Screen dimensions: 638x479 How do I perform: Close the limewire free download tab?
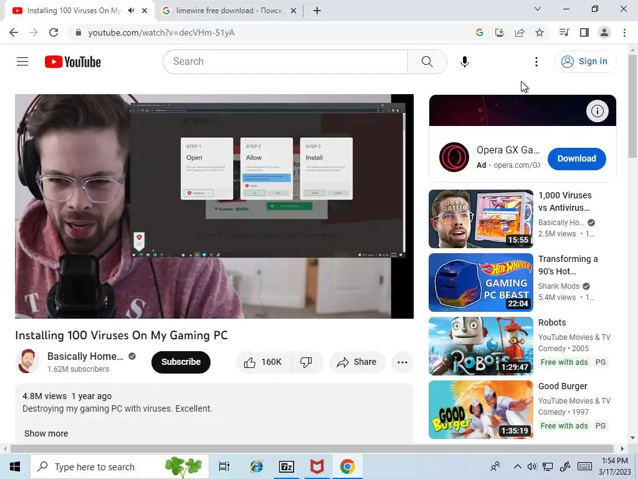click(293, 11)
